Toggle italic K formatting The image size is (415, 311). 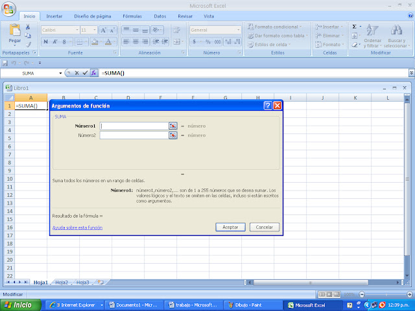pyautogui.click(x=54, y=41)
